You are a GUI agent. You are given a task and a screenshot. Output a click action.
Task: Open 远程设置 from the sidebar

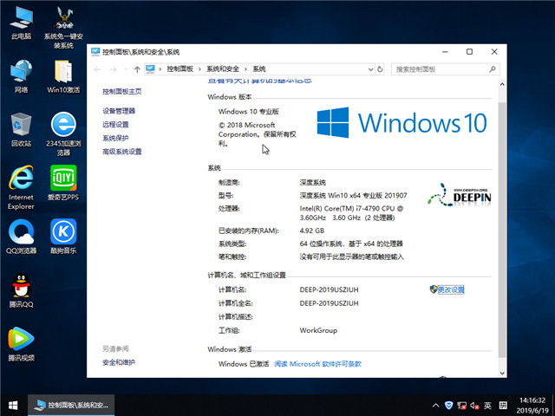click(115, 125)
